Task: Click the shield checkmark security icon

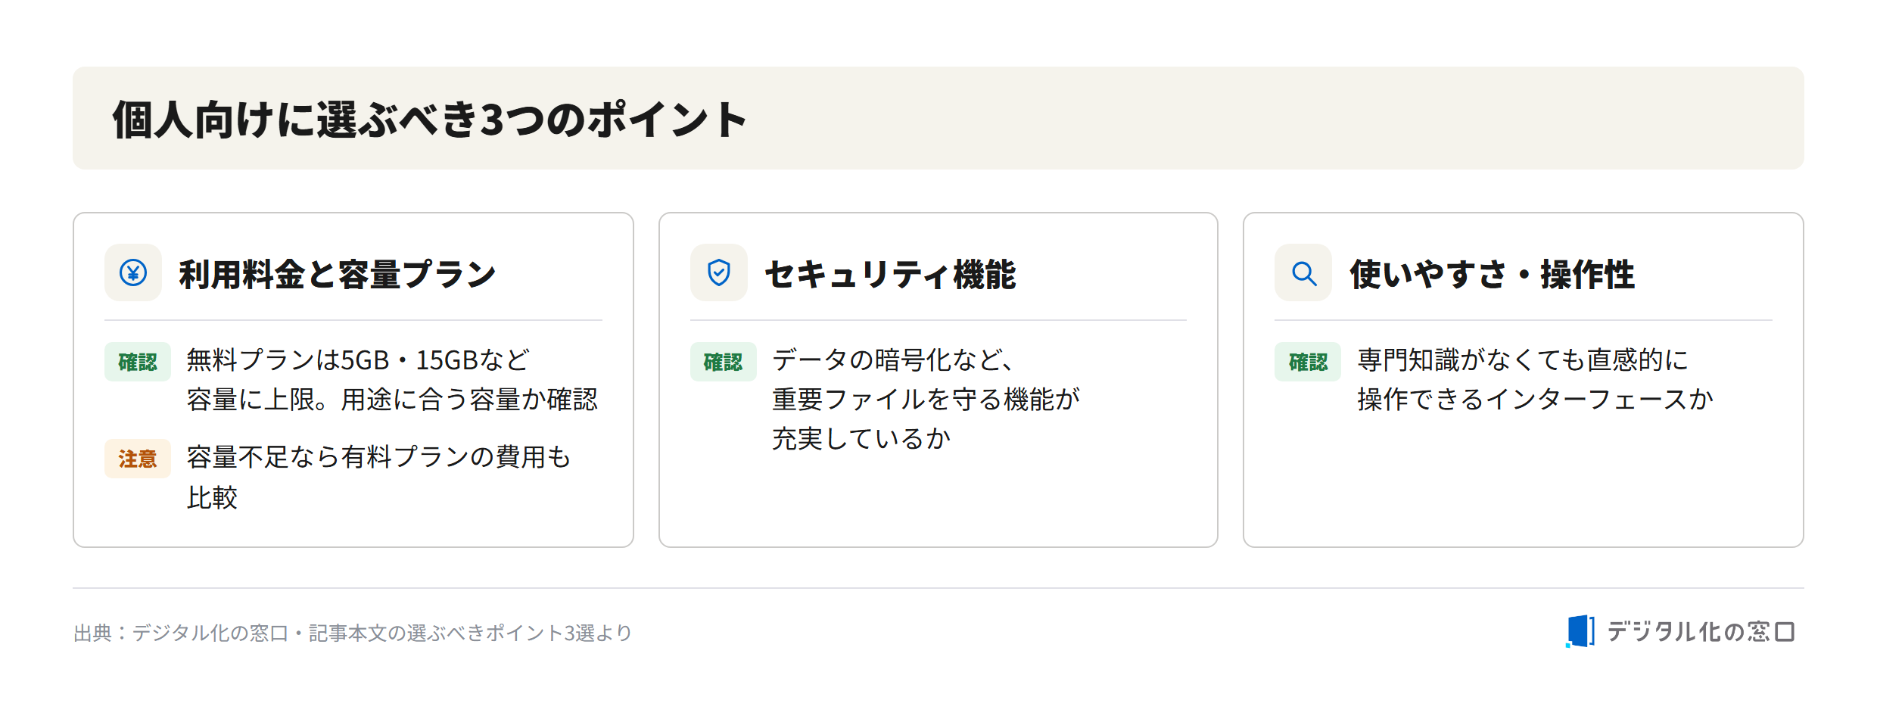Action: [718, 272]
